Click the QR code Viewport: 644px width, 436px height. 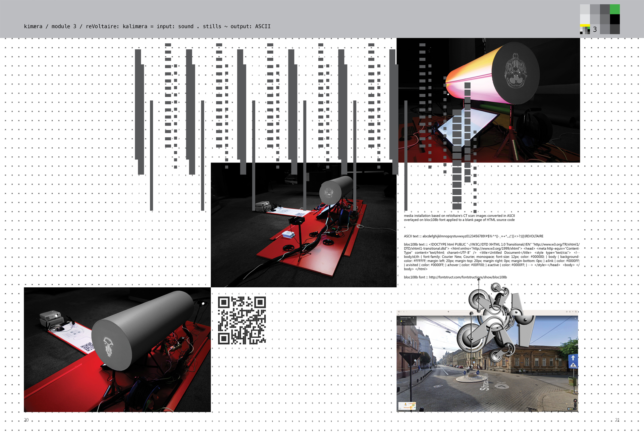pyautogui.click(x=242, y=320)
